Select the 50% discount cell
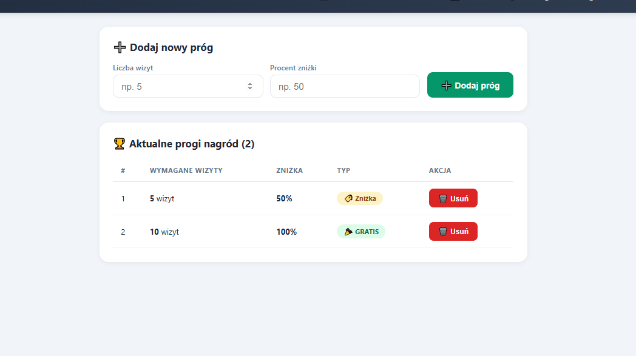636x356 pixels. click(284, 198)
